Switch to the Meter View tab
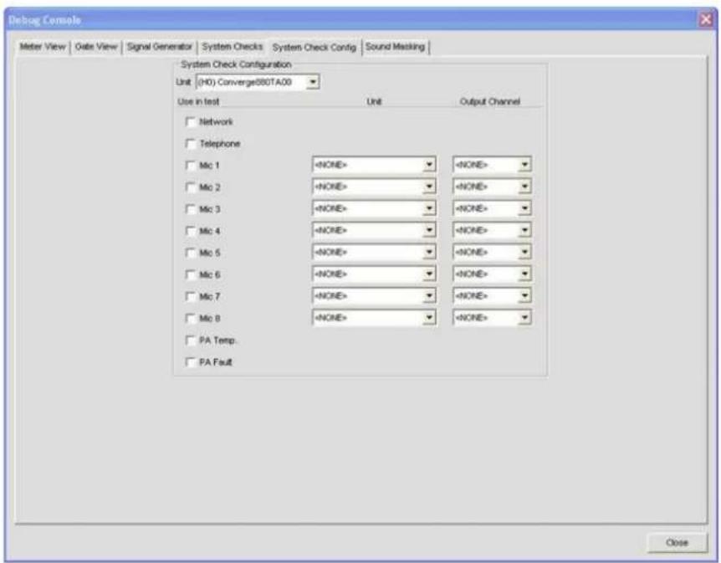This screenshot has width=721, height=563. tap(43, 47)
